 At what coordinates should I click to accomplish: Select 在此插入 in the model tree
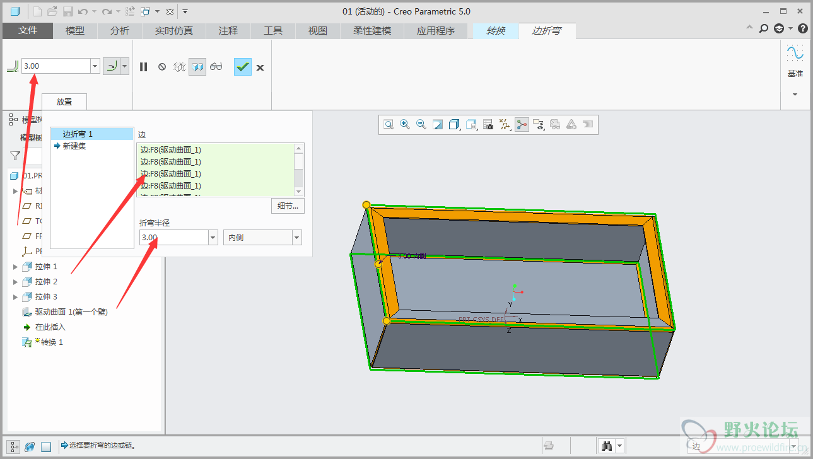click(x=50, y=327)
